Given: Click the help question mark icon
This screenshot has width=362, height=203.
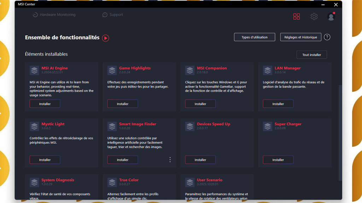Looking at the screenshot, I should click(x=327, y=37).
